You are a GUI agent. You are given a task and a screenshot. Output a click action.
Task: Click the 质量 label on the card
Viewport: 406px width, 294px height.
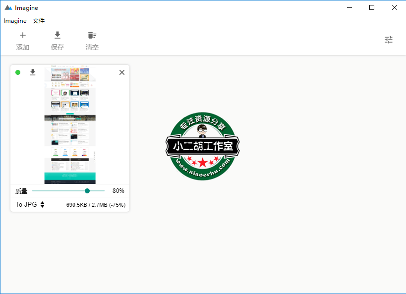21,191
